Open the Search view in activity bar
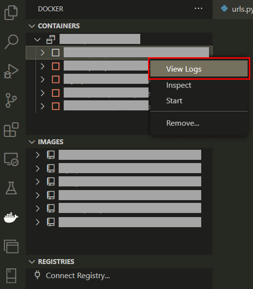253x289 pixels. 11,42
